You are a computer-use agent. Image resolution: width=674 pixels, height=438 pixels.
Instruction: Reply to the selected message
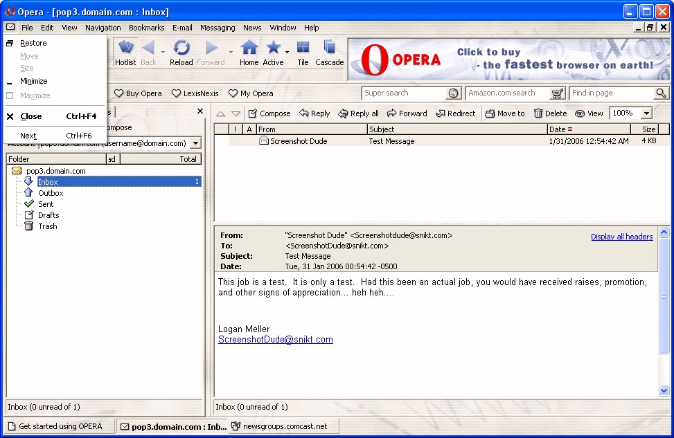314,113
